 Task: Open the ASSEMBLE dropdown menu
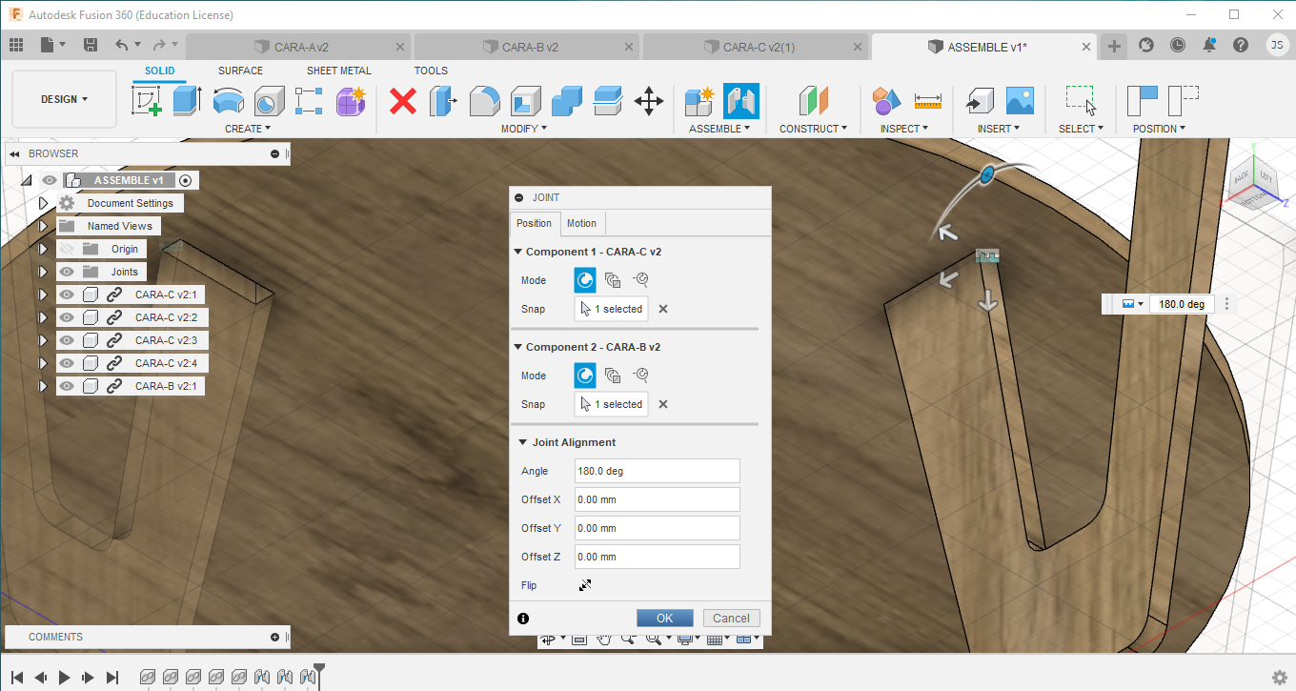point(719,129)
